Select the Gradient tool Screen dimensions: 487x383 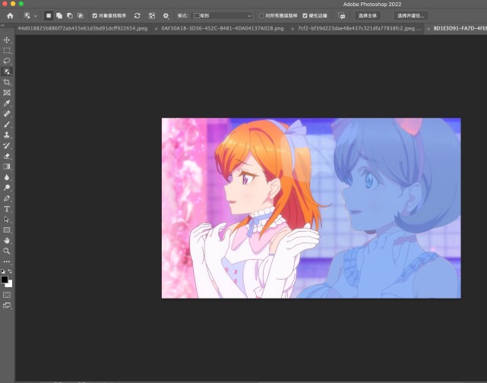point(7,166)
